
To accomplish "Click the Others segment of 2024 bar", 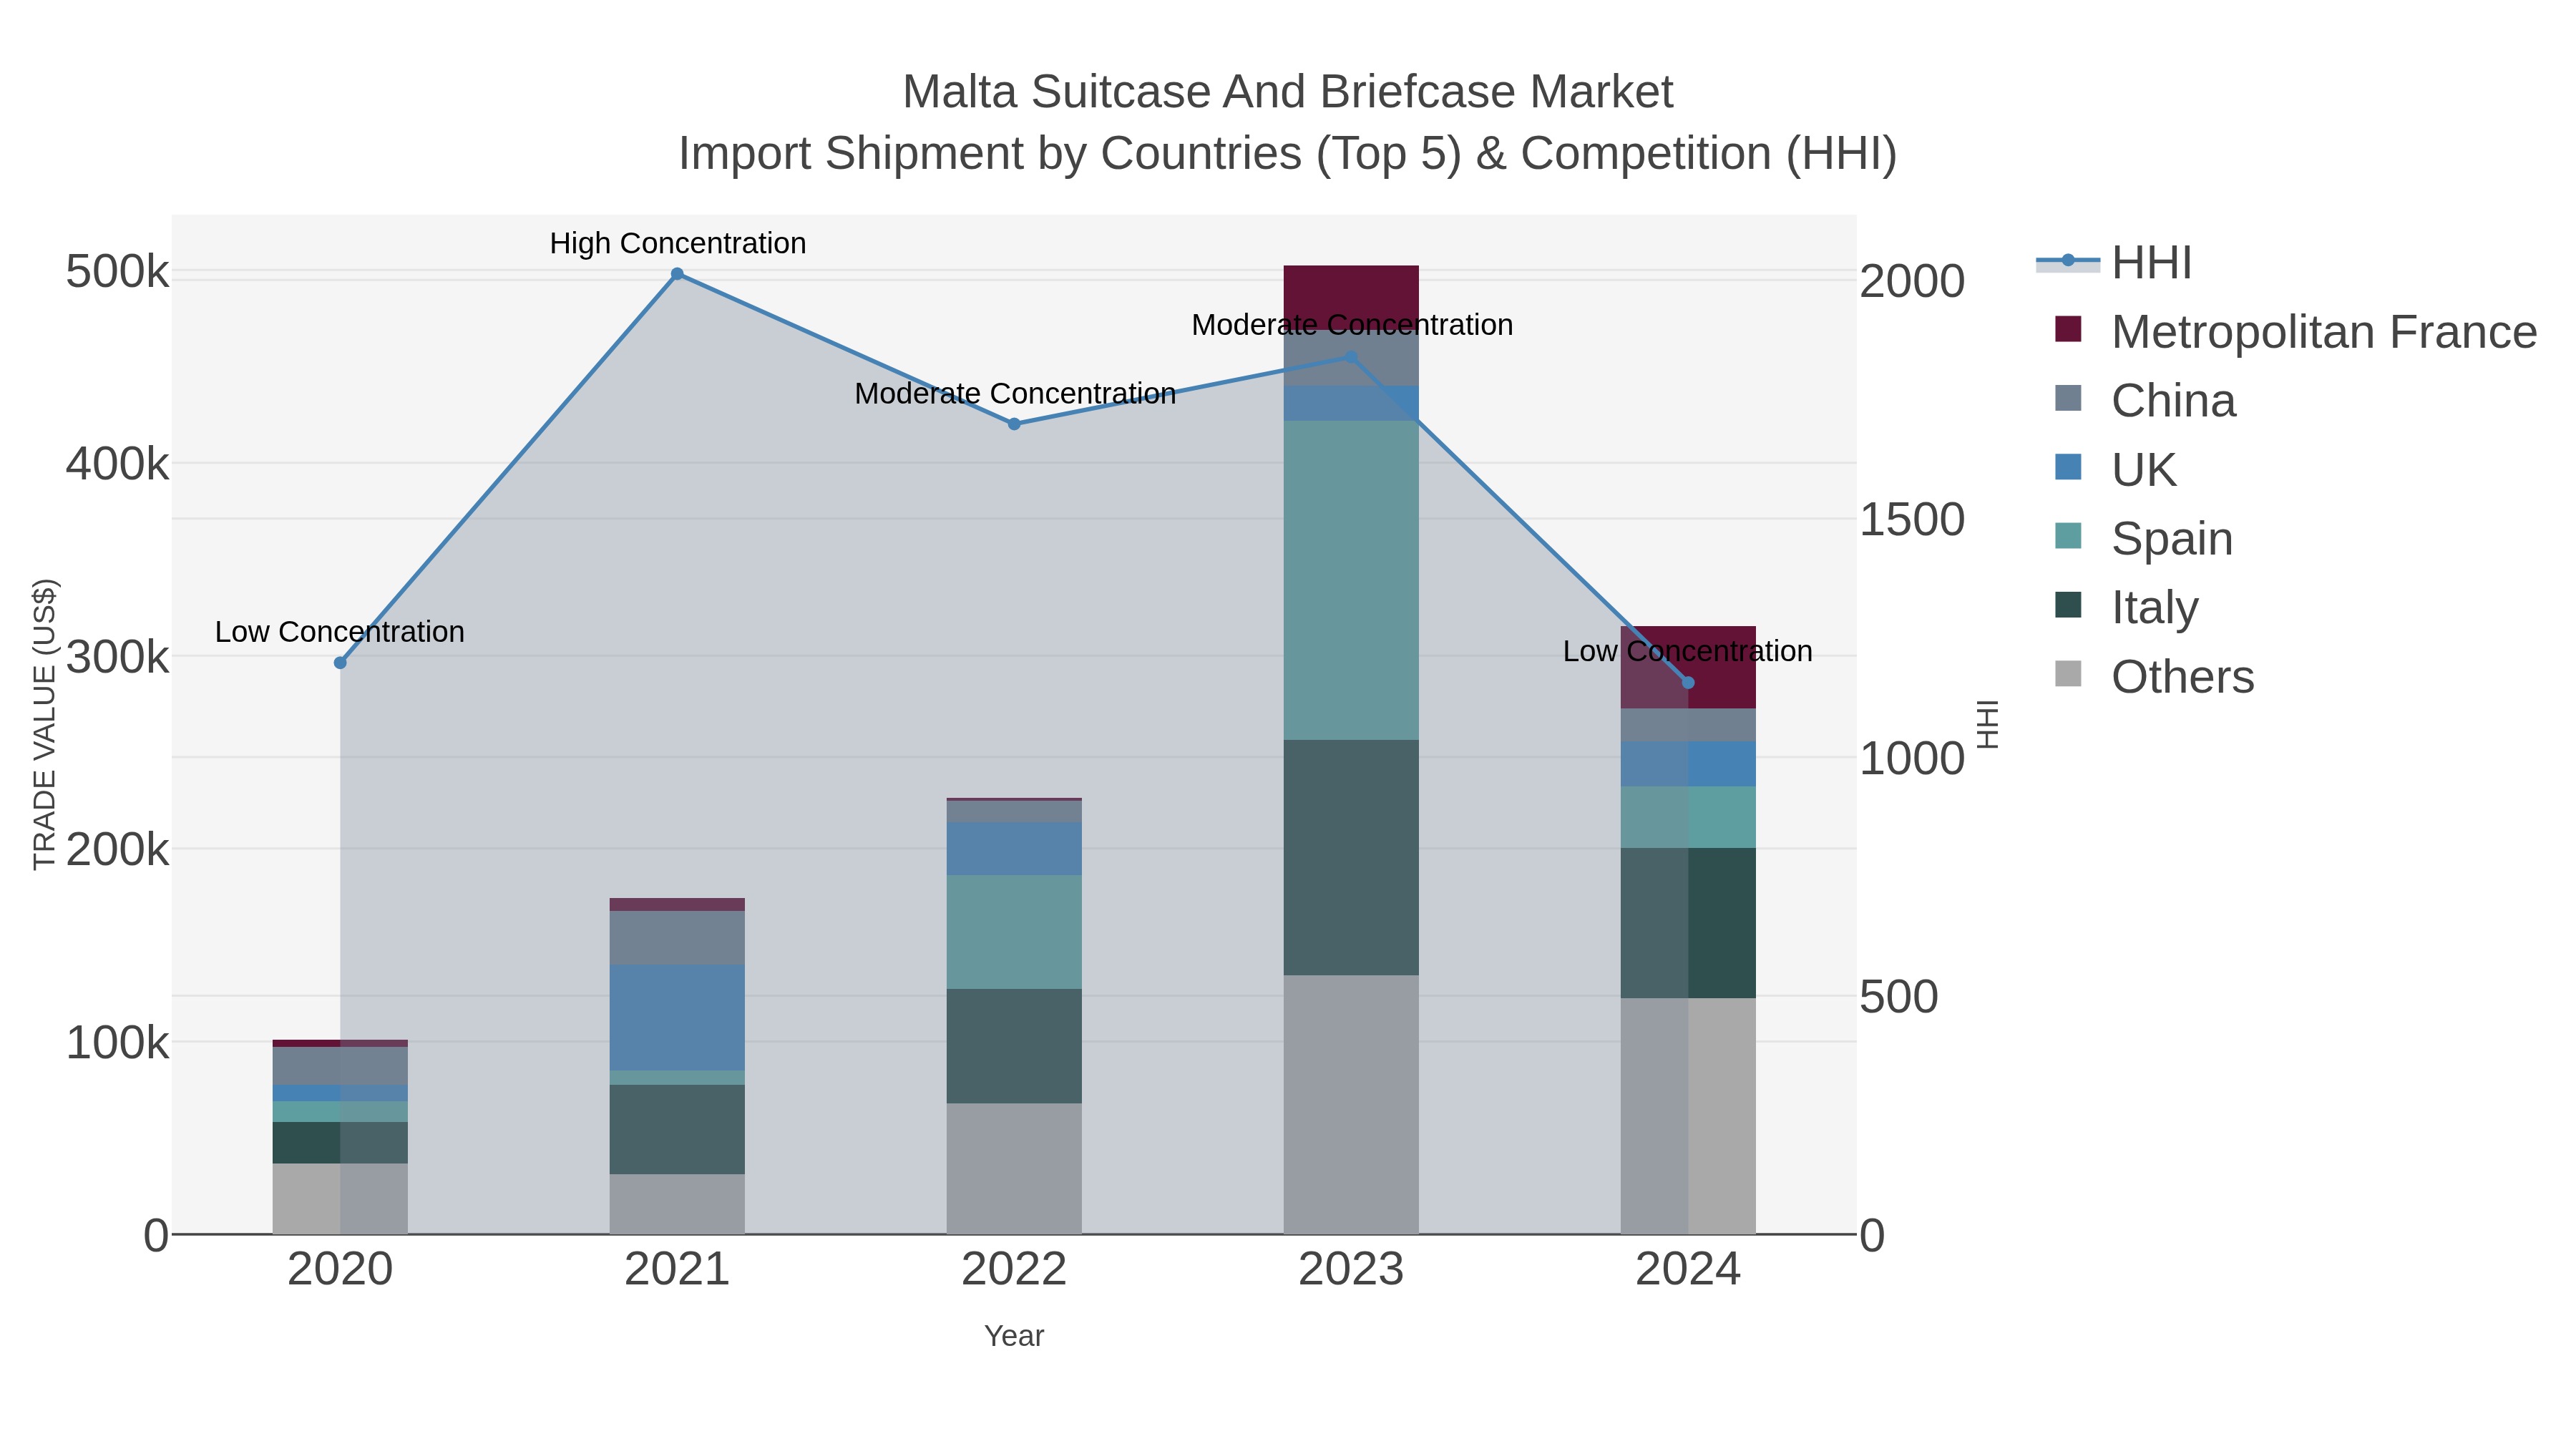I will 1688,1117.
